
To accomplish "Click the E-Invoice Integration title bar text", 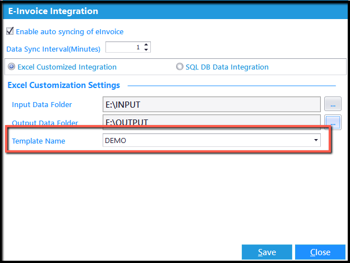I will 53,11.
